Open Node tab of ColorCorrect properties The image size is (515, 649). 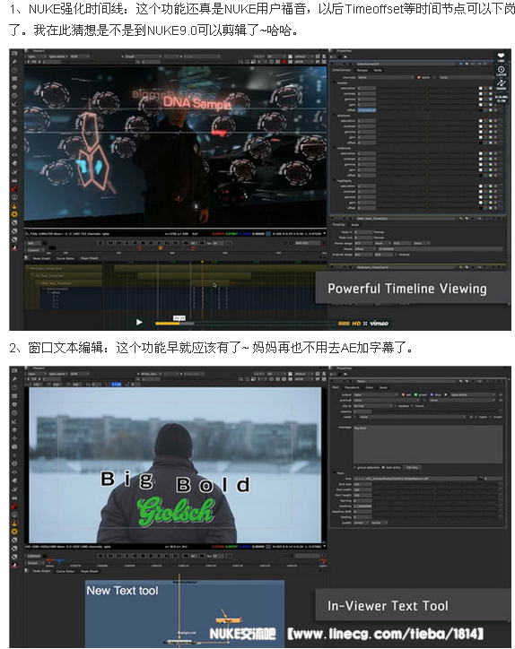click(x=378, y=70)
